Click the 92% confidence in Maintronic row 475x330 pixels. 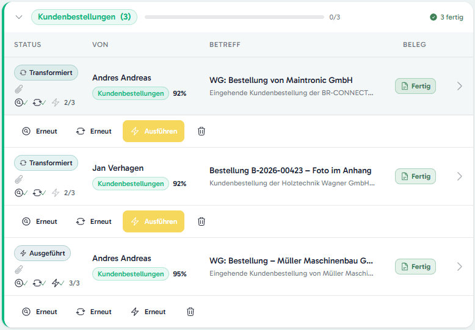tap(179, 93)
